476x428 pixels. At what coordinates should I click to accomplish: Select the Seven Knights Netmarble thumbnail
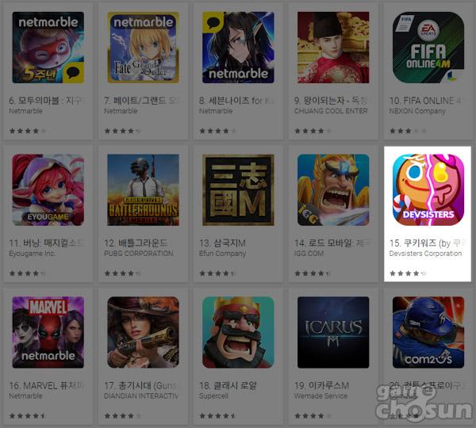point(238,48)
